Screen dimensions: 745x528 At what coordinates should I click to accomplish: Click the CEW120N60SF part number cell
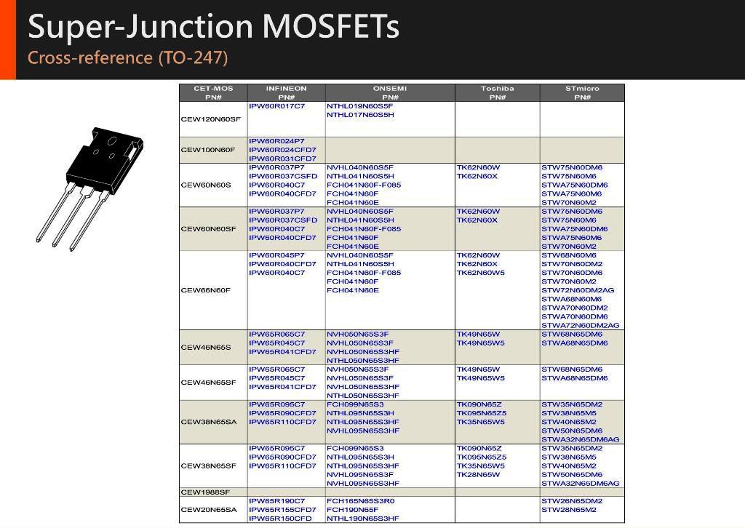[210, 119]
